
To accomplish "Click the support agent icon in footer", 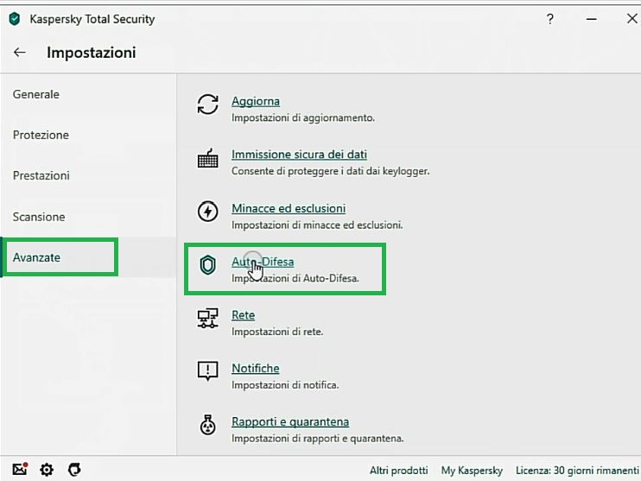I will (74, 470).
